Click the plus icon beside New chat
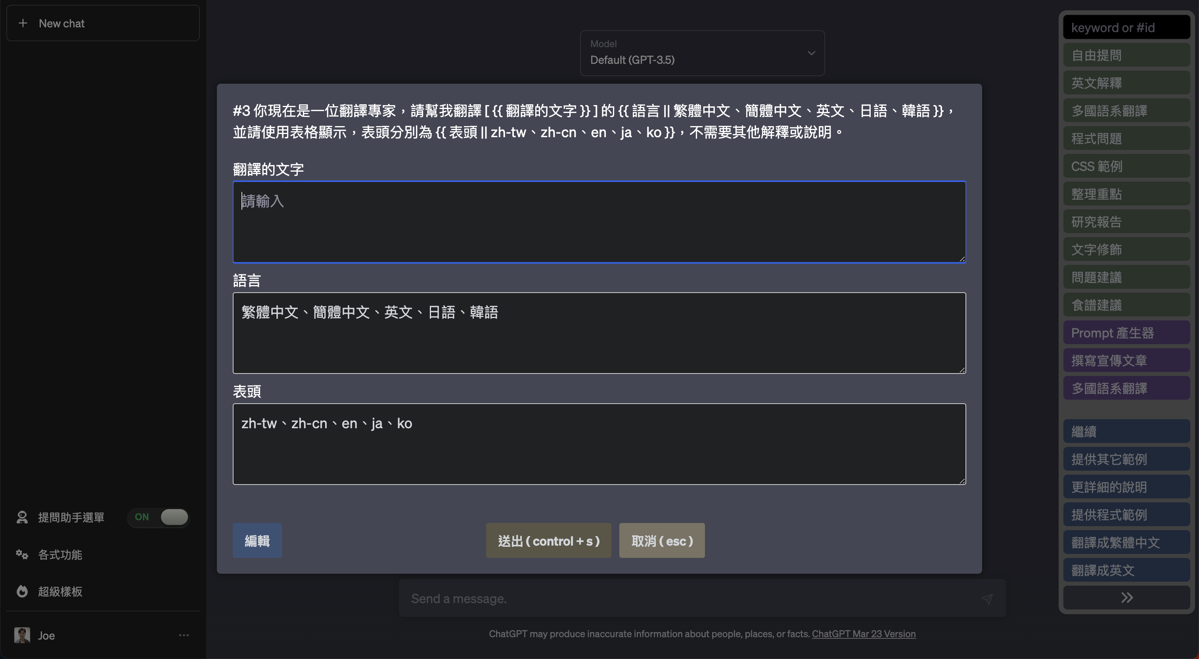Screen dimensions: 1199x659 click(x=23, y=23)
